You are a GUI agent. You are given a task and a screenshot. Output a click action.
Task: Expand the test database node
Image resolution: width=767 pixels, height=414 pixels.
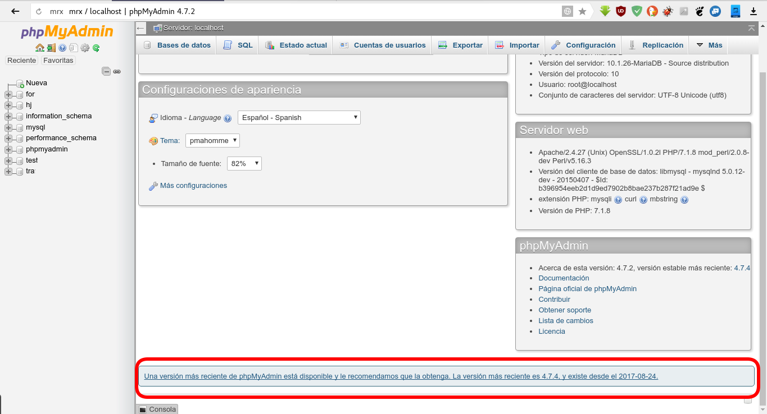(8, 161)
